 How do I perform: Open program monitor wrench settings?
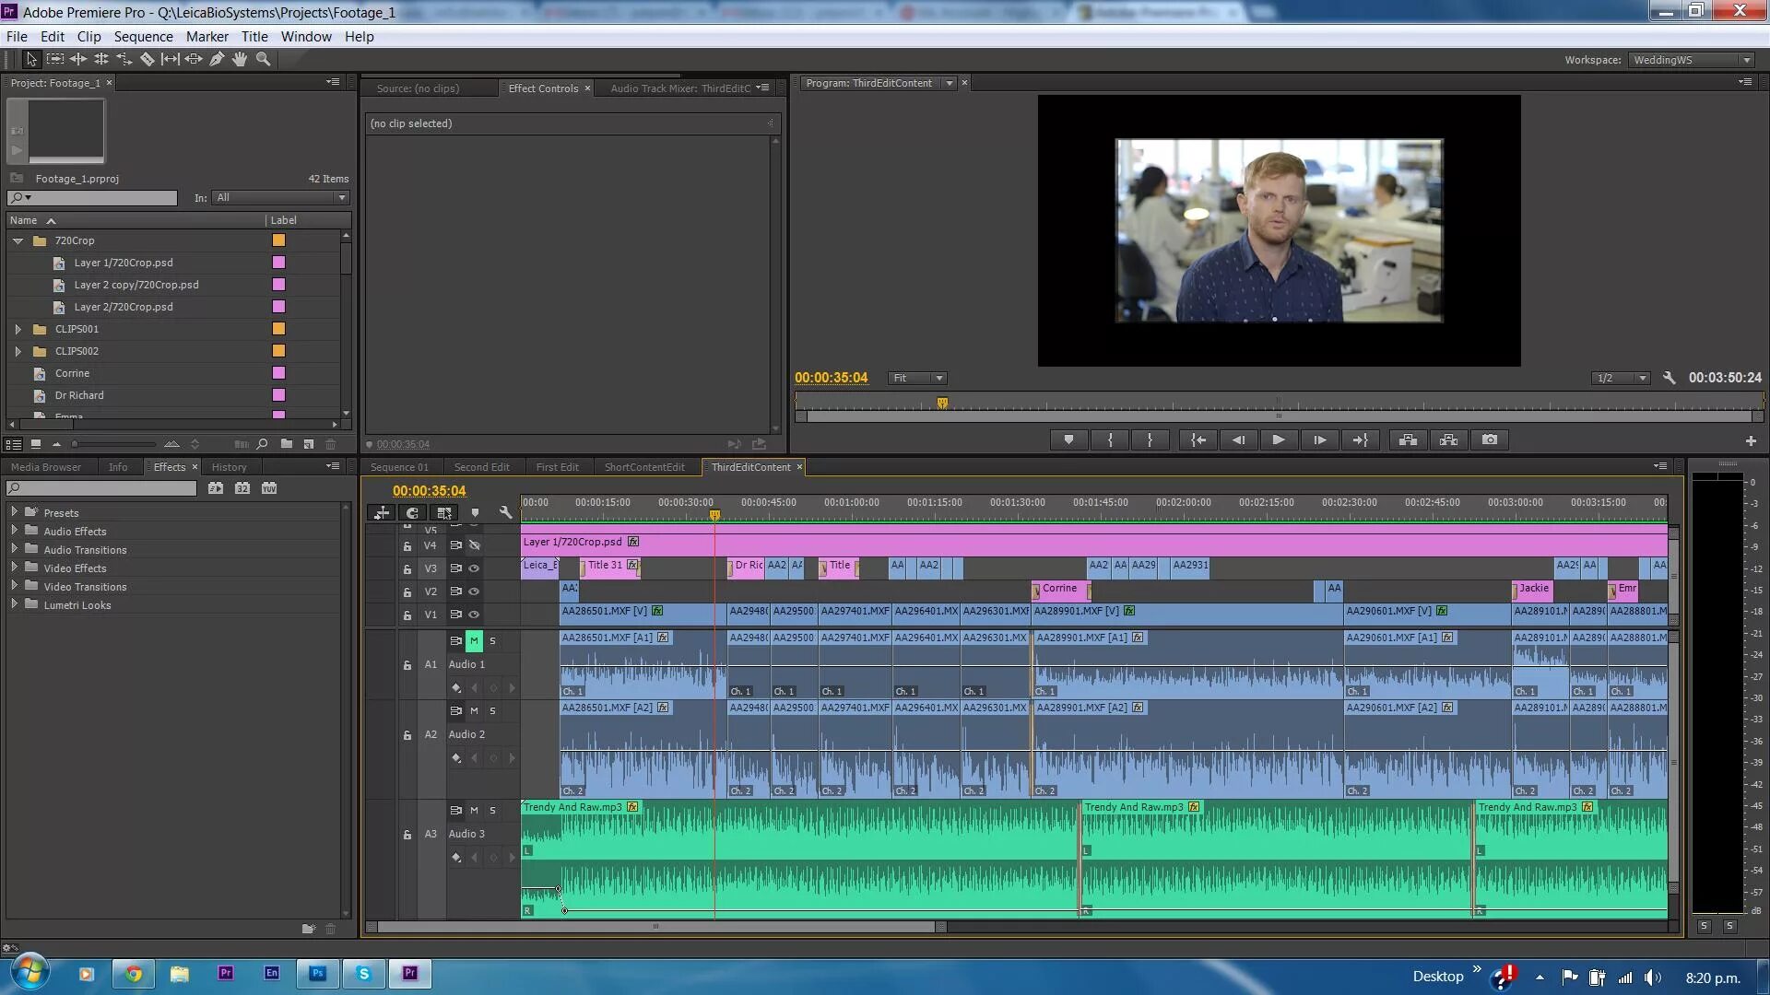point(1669,378)
